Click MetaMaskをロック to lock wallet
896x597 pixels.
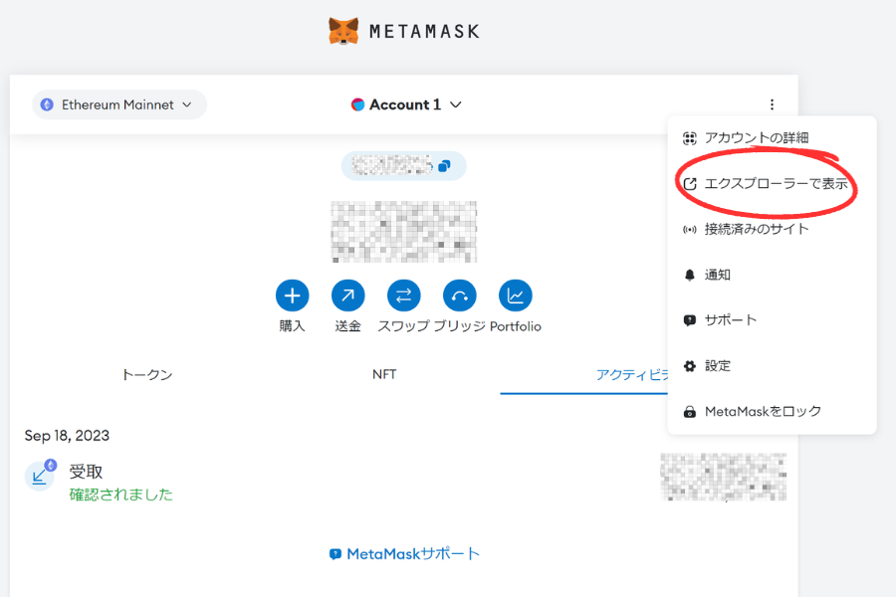(x=762, y=411)
